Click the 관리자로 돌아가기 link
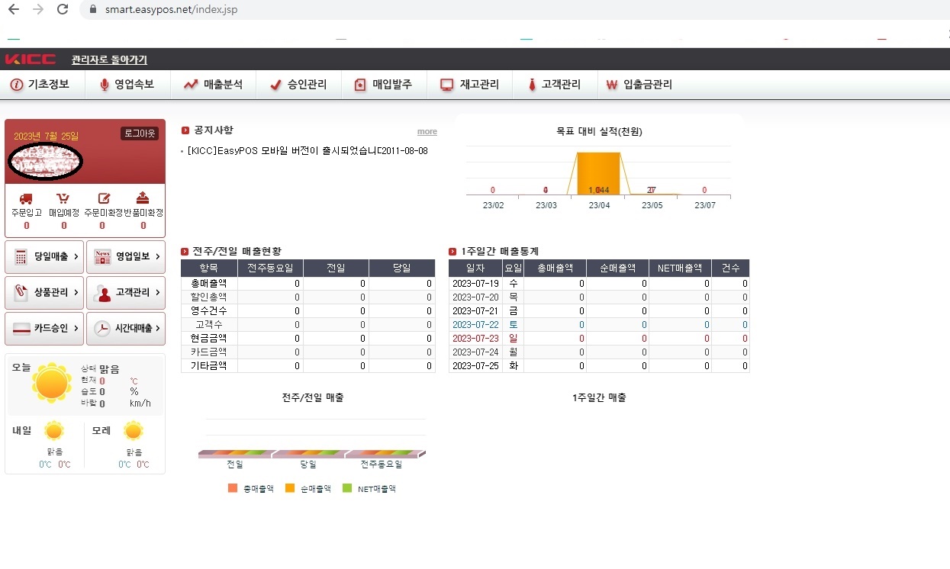The width and height of the screenshot is (950, 569). (x=109, y=59)
